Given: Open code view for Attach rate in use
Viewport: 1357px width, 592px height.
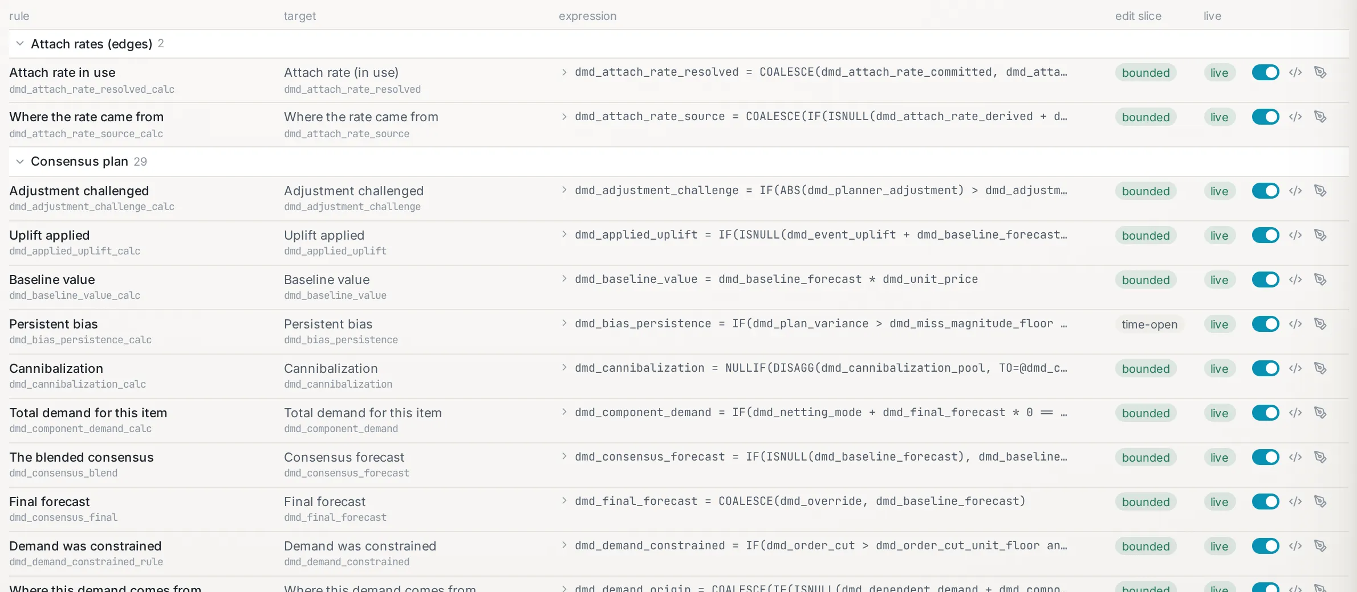Looking at the screenshot, I should point(1295,72).
